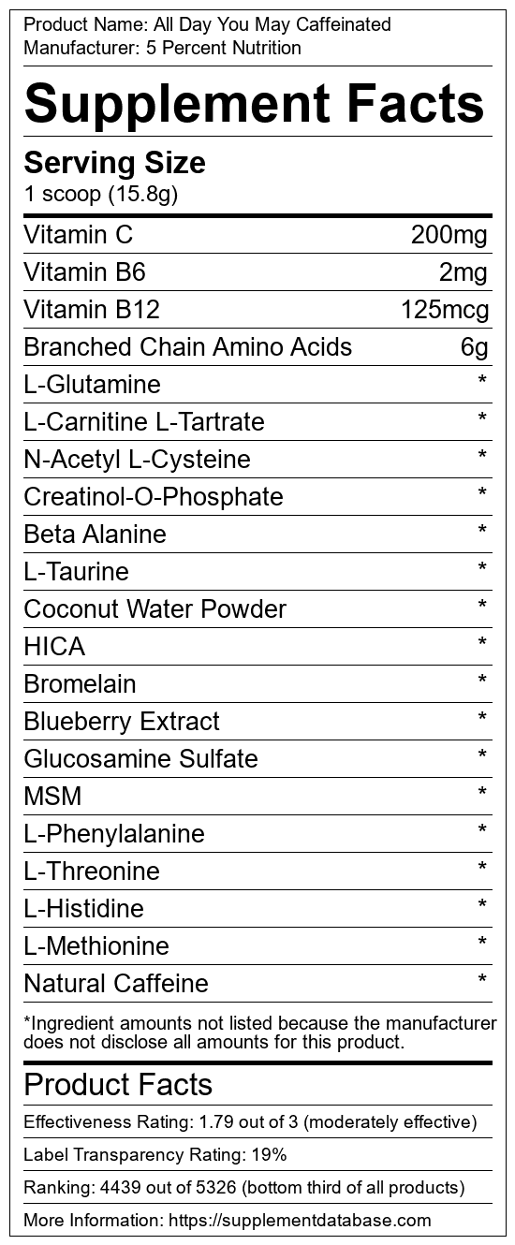Viewport: 515px width, 1245px height.
Task: Select the Effectiveness Rating line
Action: [x=250, y=1121]
